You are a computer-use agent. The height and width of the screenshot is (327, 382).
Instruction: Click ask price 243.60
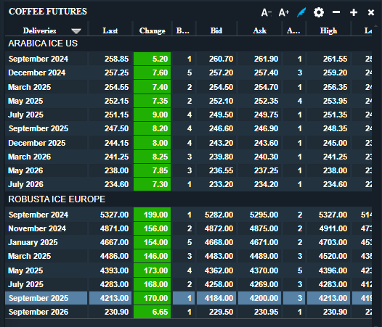(260, 143)
